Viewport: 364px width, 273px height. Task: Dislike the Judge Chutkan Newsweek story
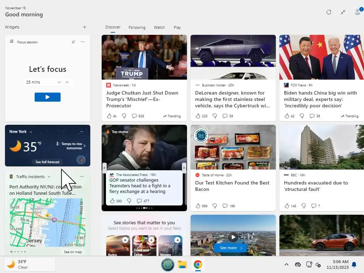click(x=124, y=116)
